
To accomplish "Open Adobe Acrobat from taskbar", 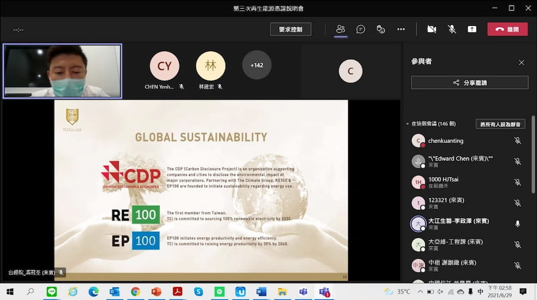I will tap(177, 292).
